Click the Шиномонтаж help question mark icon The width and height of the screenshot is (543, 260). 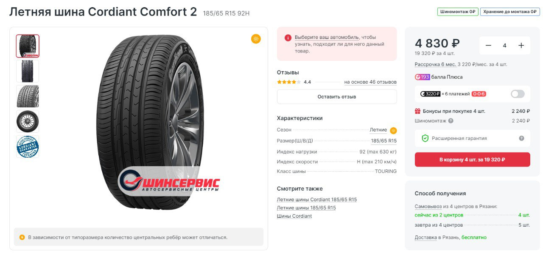tap(451, 121)
